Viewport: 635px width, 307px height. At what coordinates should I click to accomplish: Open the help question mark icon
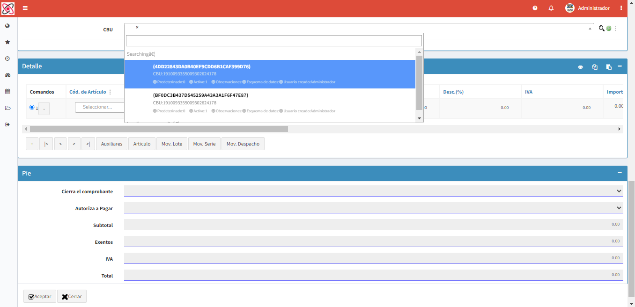tap(535, 8)
